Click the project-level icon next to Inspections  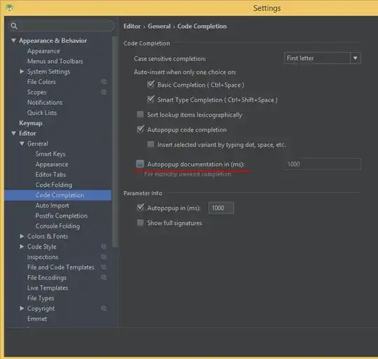[x=104, y=257]
